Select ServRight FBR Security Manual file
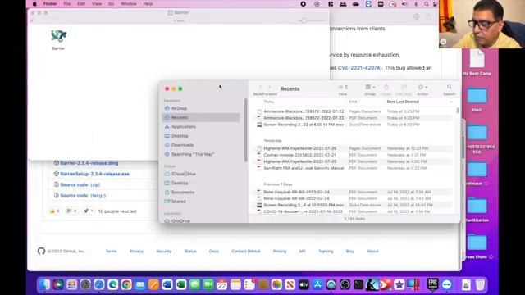The height and width of the screenshot is (295, 525). [354, 168]
